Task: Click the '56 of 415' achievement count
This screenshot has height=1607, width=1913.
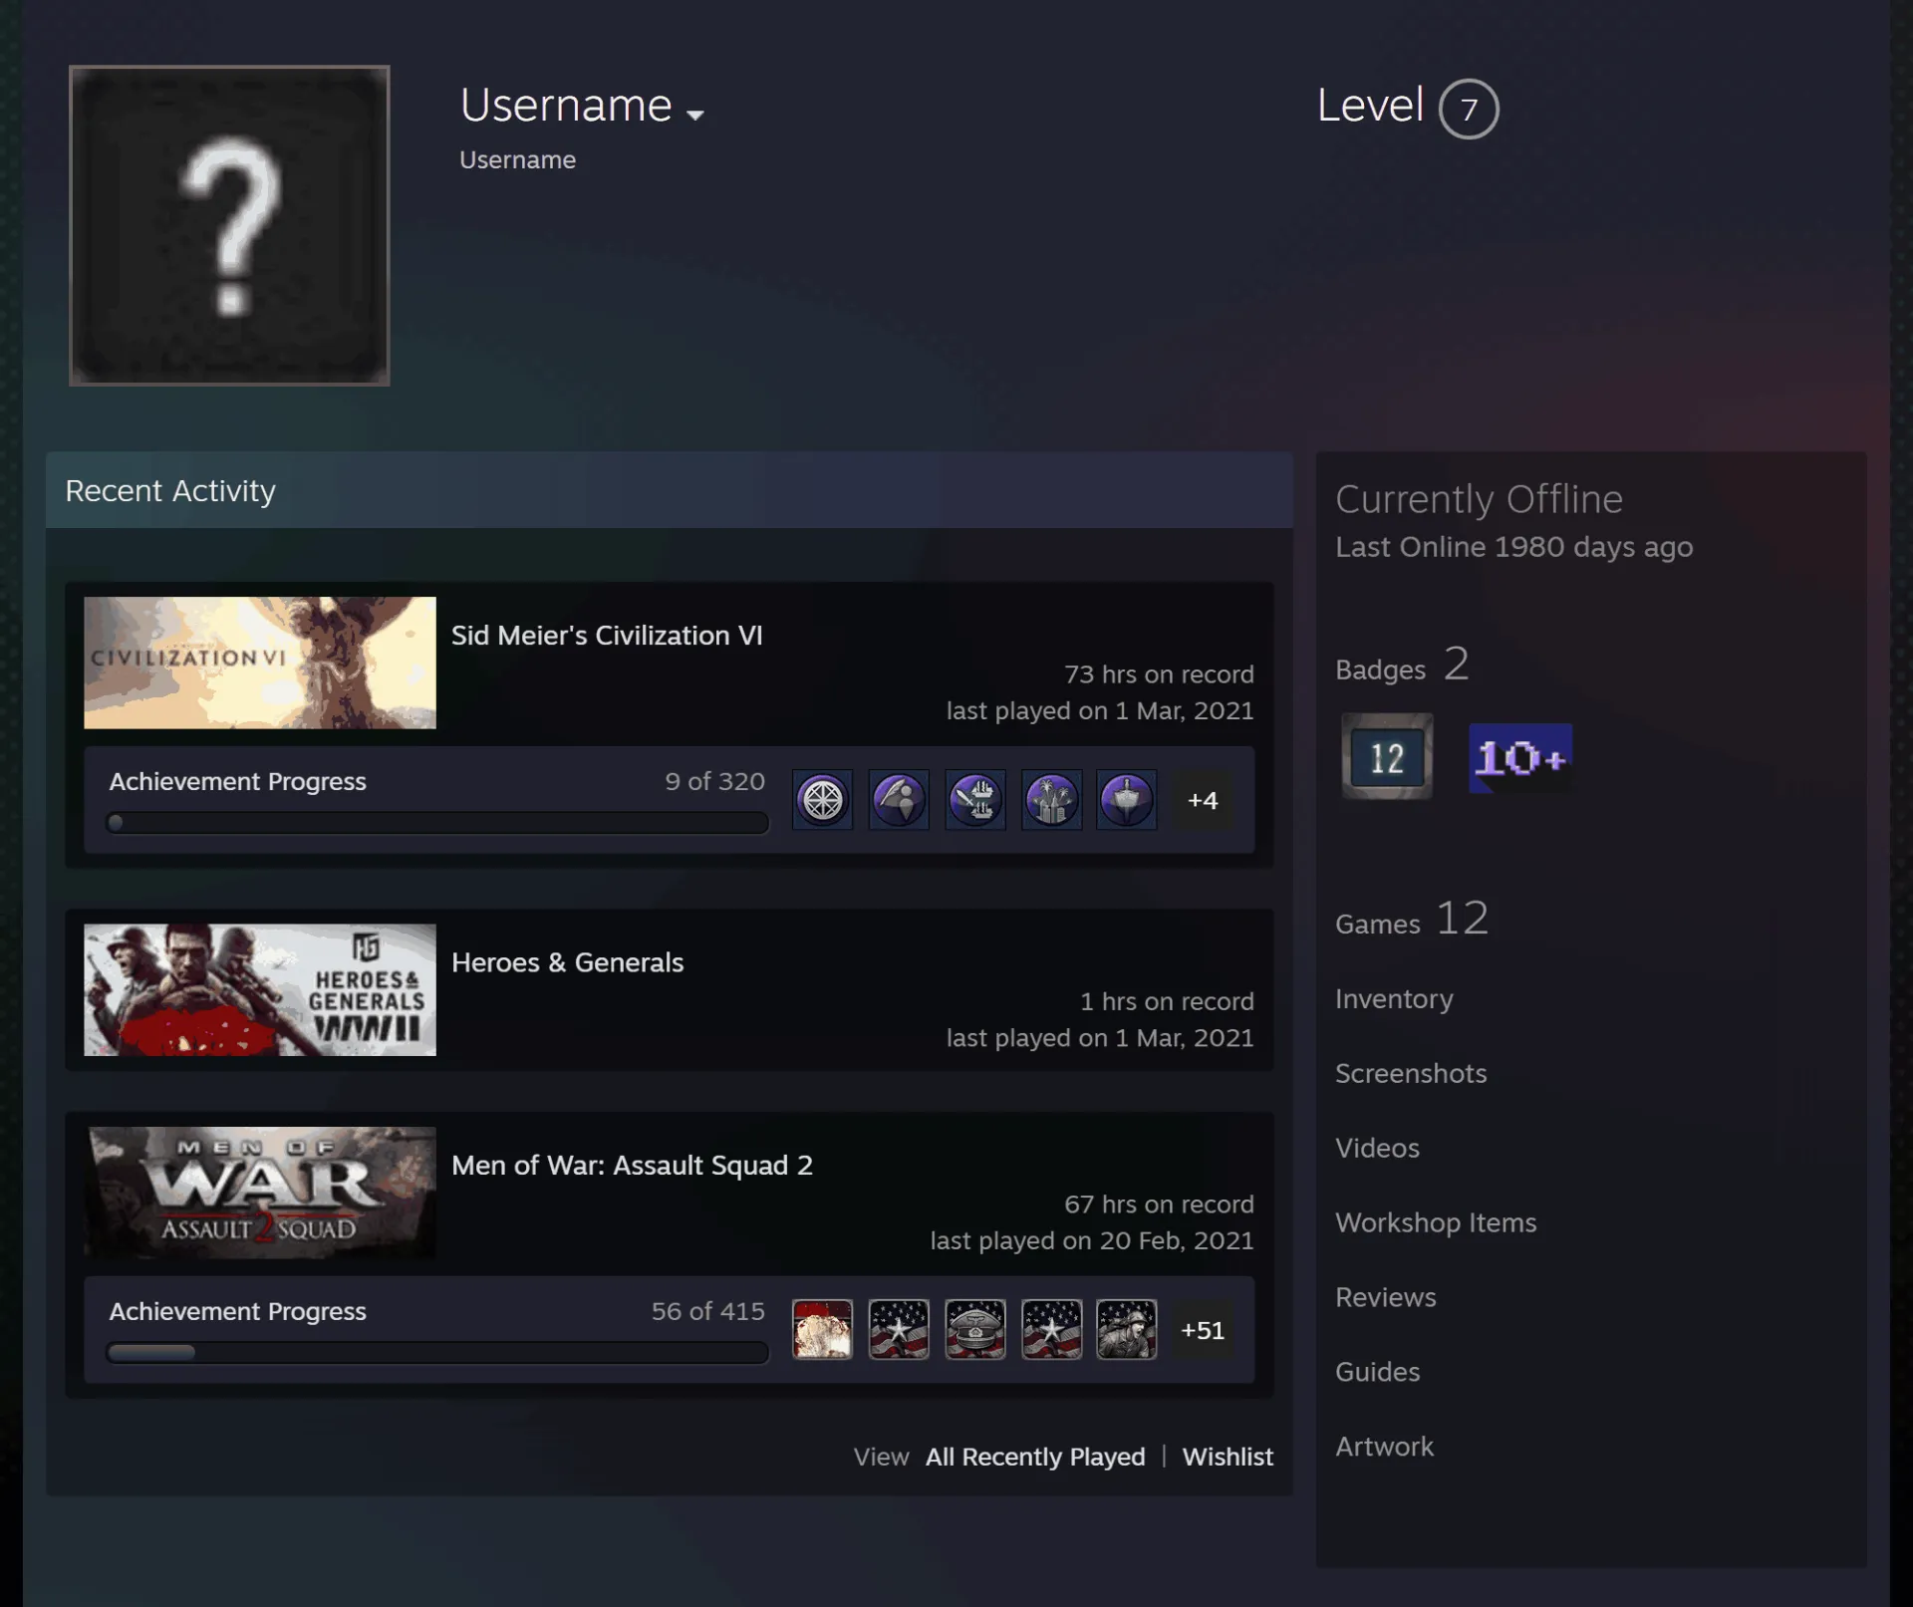Action: point(708,1311)
